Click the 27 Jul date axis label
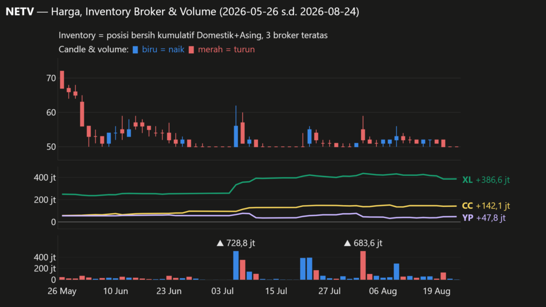Screen dimensions: 546x307 pyautogui.click(x=330, y=292)
